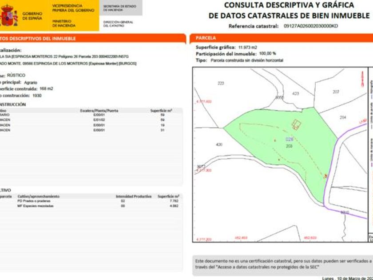Select built surface value "168 m2"

pos(46,88)
